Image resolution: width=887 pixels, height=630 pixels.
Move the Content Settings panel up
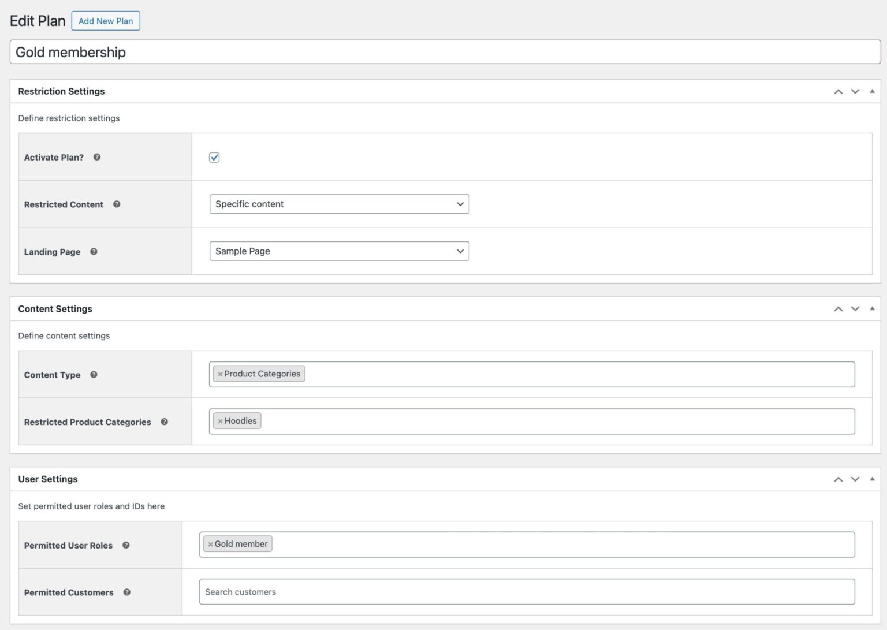click(838, 309)
